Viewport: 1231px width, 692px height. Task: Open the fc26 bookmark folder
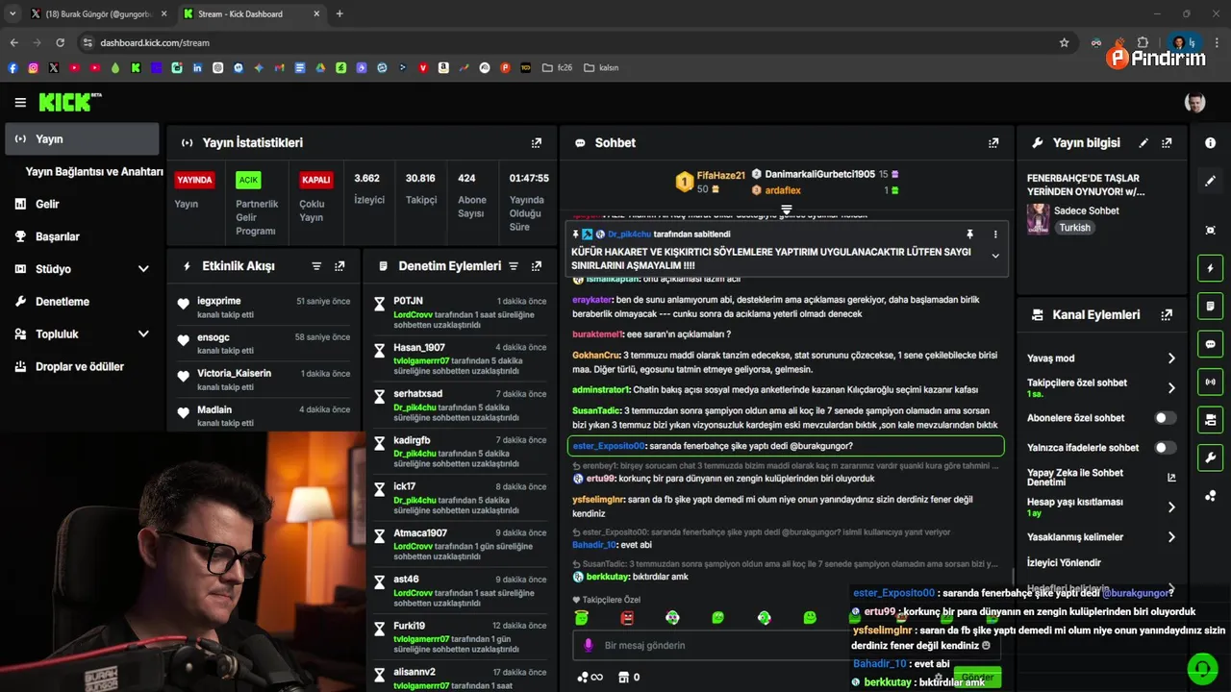pos(557,67)
